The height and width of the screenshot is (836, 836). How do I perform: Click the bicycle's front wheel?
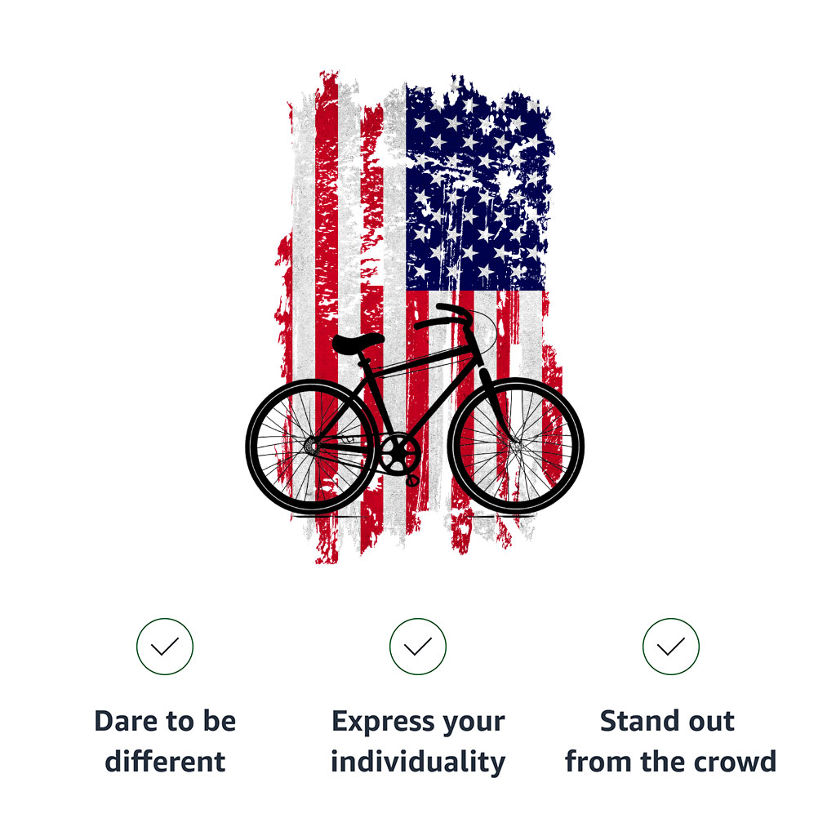[x=516, y=446]
